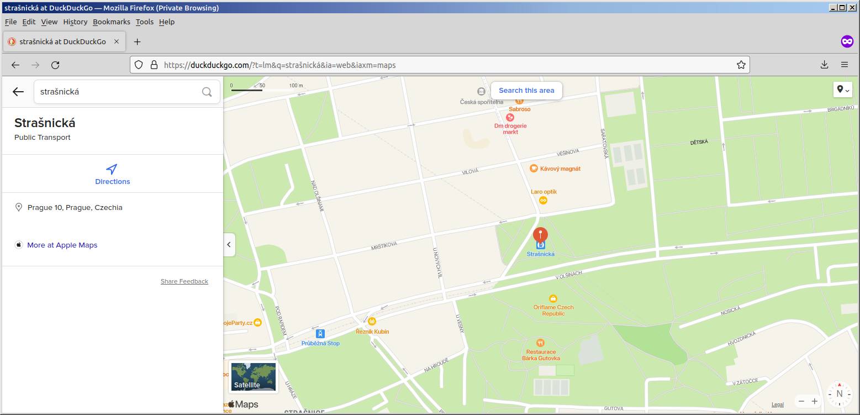Switch map to Satellite view
The width and height of the screenshot is (860, 415).
[x=254, y=377]
